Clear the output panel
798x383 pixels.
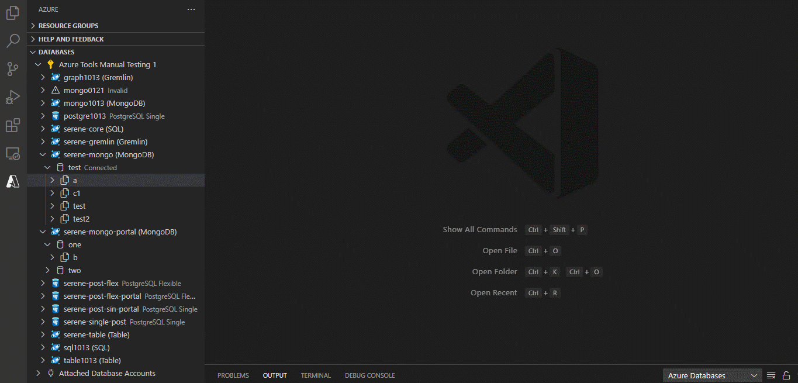pos(771,375)
